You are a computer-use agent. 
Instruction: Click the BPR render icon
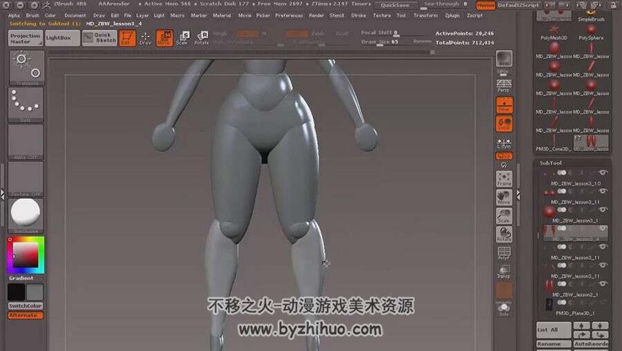pos(504,59)
